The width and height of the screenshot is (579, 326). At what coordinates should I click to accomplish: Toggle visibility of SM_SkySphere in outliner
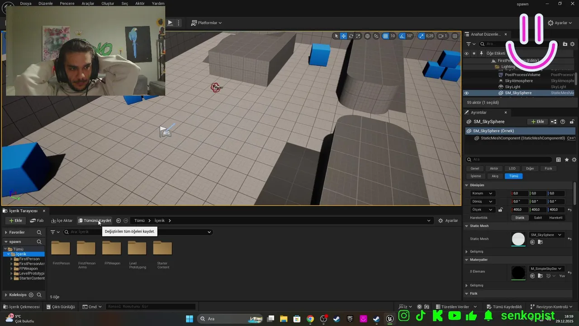pos(466,93)
